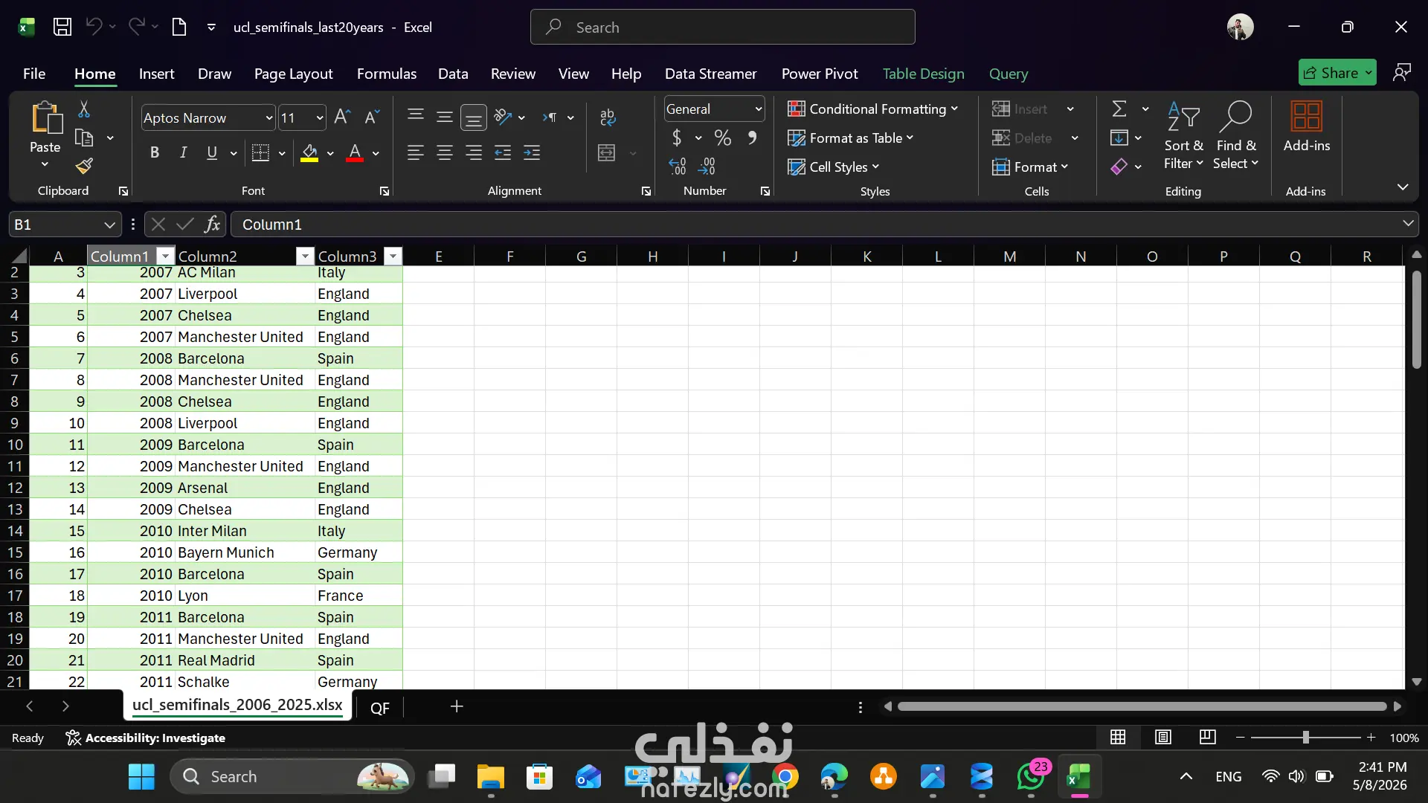The image size is (1428, 803).
Task: Click Sort & Filter button
Action: pos(1183,135)
